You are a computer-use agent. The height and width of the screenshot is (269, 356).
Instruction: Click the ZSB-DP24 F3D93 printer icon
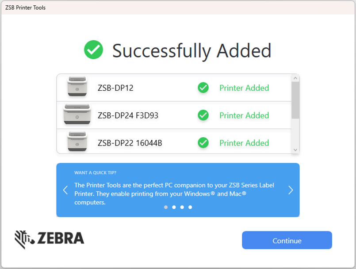77,115
